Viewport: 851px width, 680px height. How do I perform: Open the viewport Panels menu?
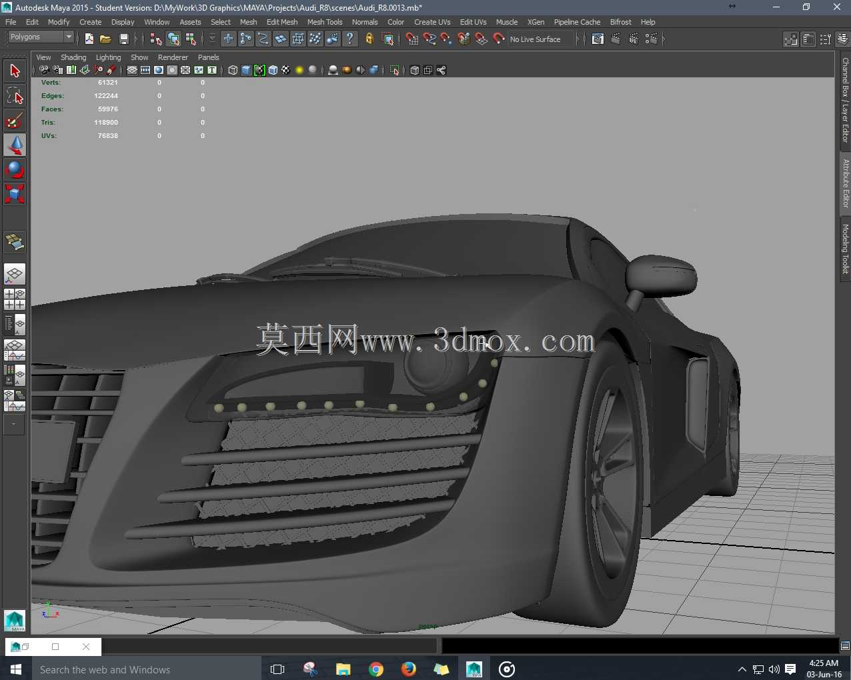(x=208, y=57)
